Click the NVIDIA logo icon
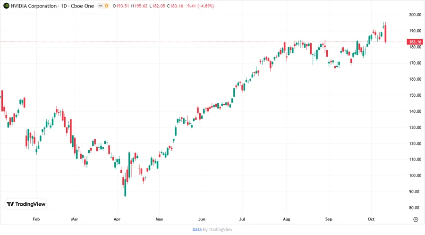This screenshot has width=425, height=235. (x=6, y=6)
